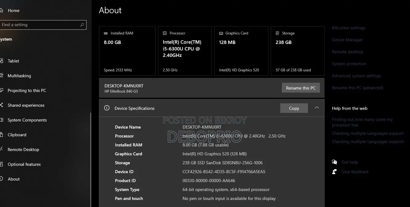Copy the device specifications
Screen dimensions: 410x207
(294, 108)
